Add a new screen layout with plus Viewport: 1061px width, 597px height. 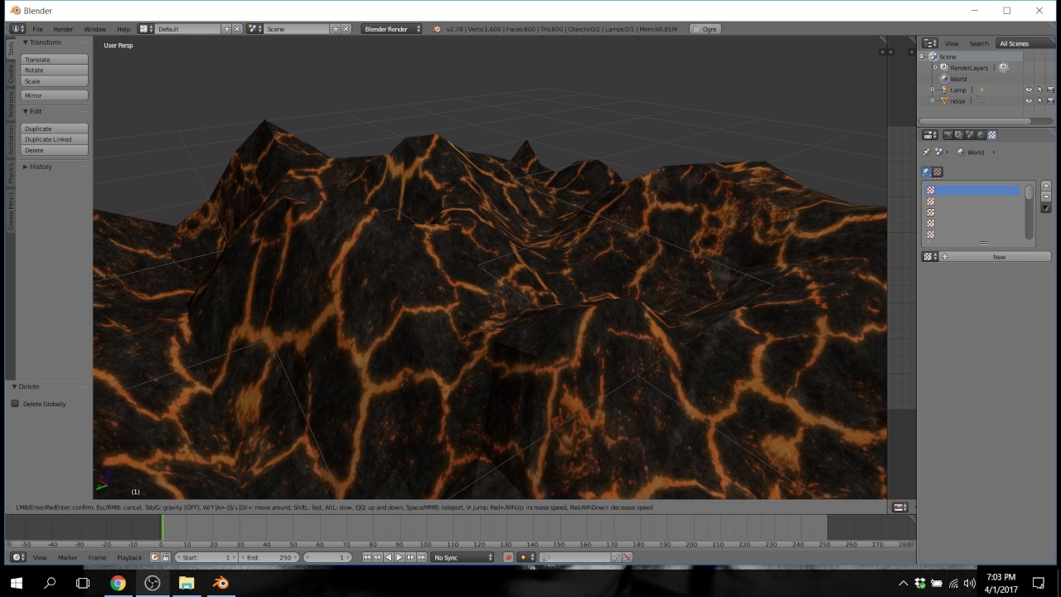pos(226,29)
